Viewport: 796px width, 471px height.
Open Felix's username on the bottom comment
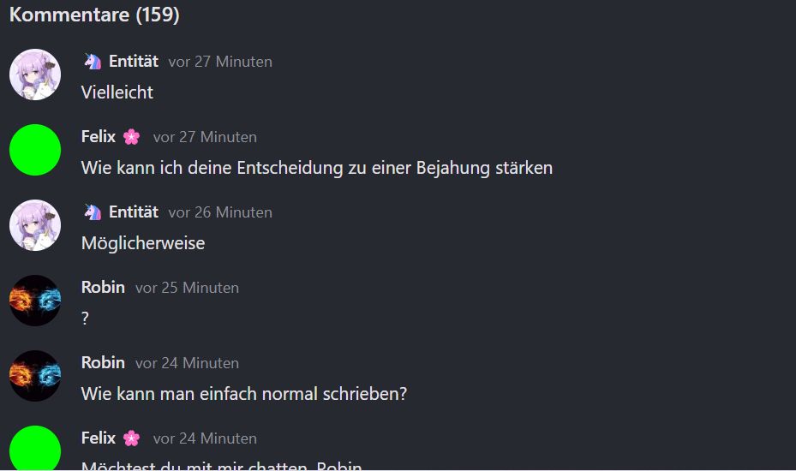point(99,438)
